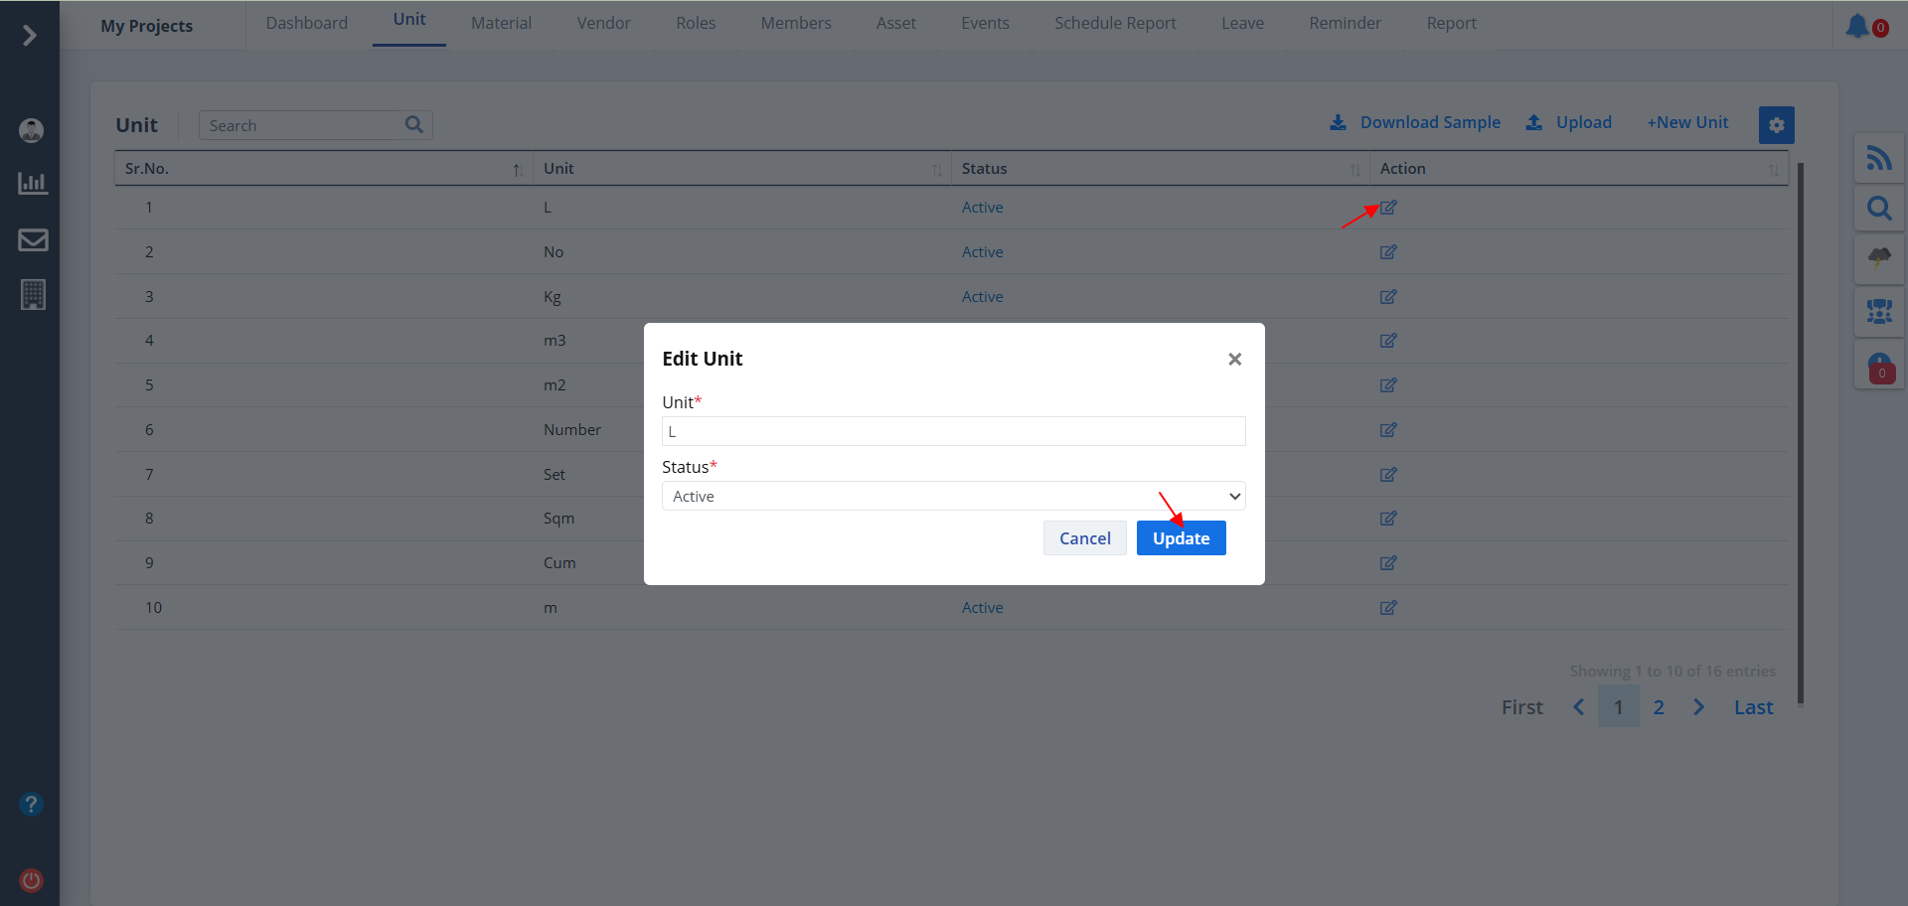Click the chart analytics icon in sidebar
The width and height of the screenshot is (1908, 906).
[33, 184]
